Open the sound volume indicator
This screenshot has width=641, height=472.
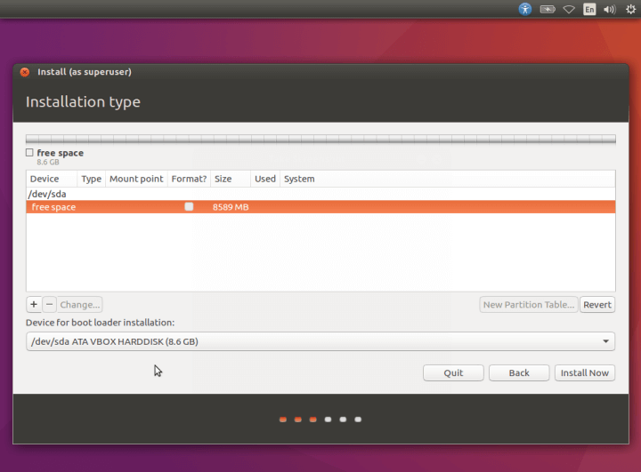point(610,9)
